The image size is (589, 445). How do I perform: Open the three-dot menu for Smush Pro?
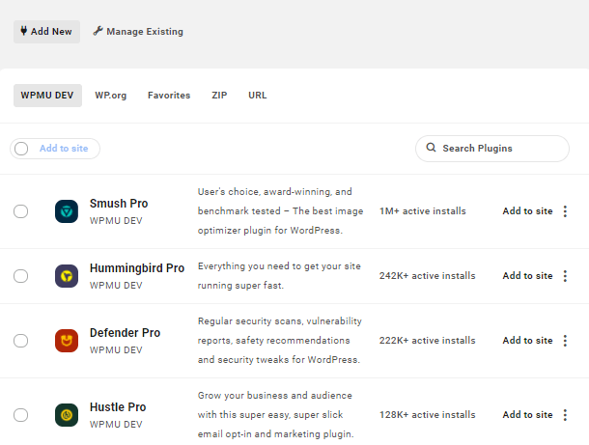point(565,211)
